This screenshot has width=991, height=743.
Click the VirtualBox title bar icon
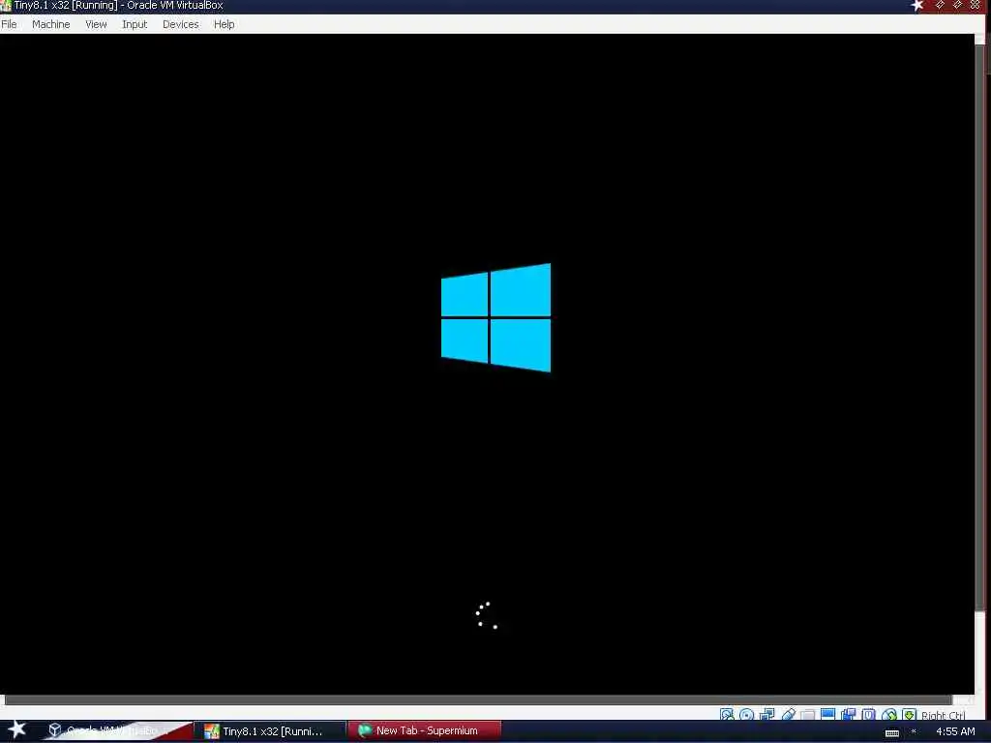6,6
